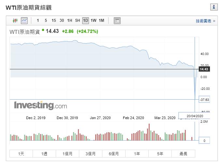Select the area line chart icon
The width and height of the screenshot is (223, 165).
pyautogui.click(x=24, y=21)
